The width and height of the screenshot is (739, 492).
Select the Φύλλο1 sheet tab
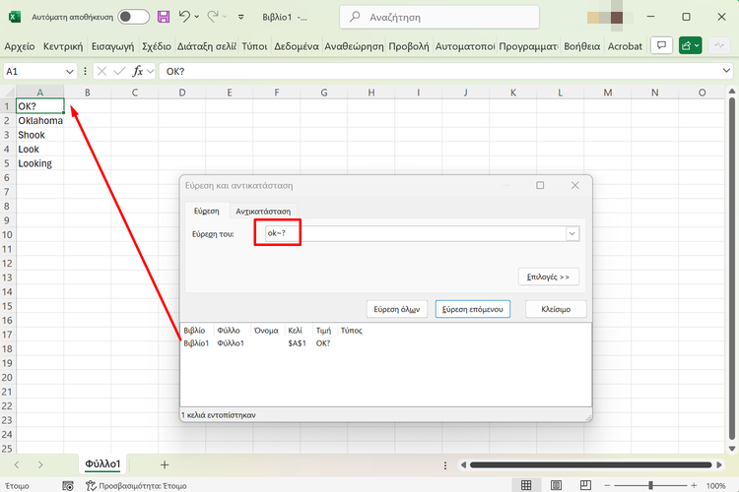(x=102, y=464)
